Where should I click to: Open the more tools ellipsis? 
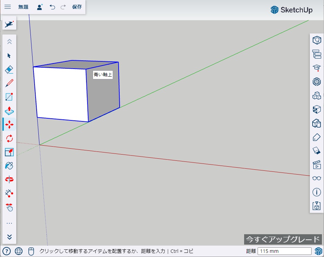[9, 223]
